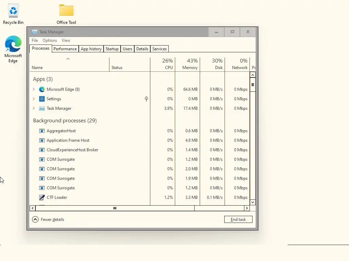Open the Recycle Bin desktop icon
349x261 pixels.
13,14
